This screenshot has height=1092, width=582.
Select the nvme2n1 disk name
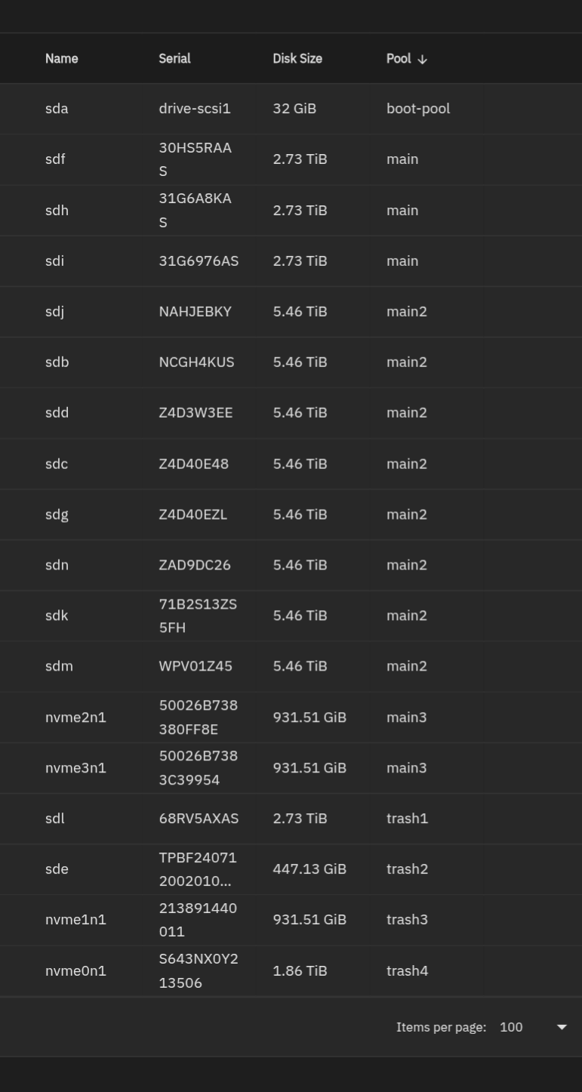pyautogui.click(x=75, y=717)
